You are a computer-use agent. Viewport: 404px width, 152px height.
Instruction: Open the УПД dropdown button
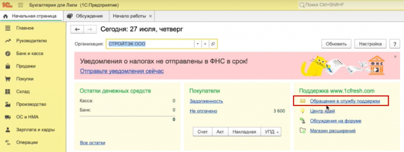point(271,132)
